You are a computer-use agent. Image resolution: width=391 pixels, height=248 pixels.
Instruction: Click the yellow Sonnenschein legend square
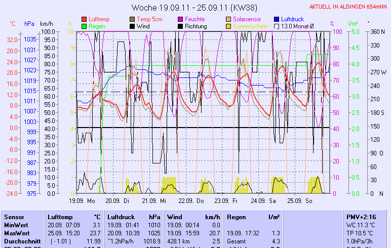pos(229,26)
